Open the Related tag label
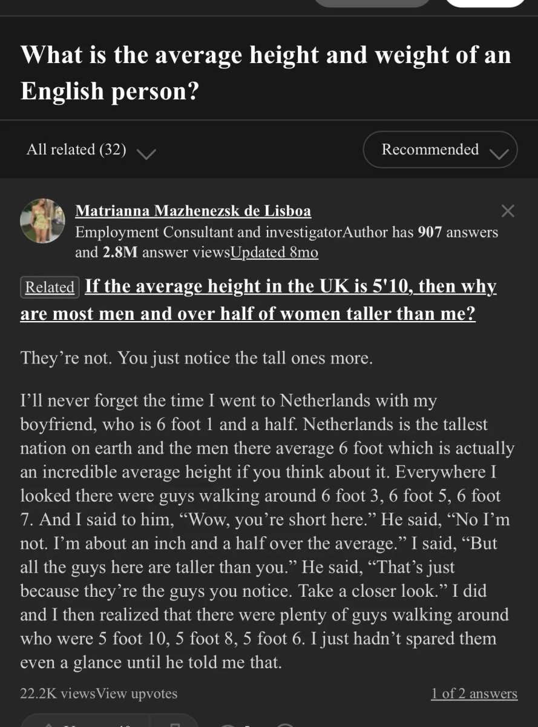The height and width of the screenshot is (727, 538). click(50, 287)
